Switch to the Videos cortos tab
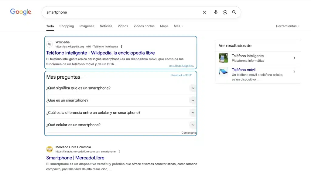The width and height of the screenshot is (311, 174). [144, 26]
